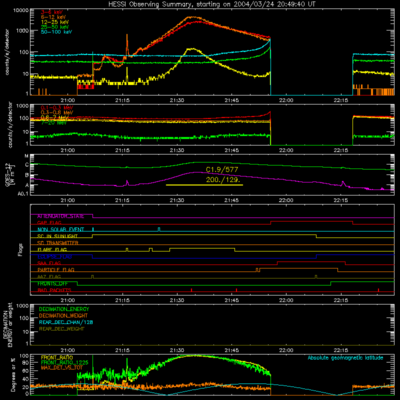Click 21:30 time label beneath the Flags panel
This screenshot has height=400, width=400.
pos(177,300)
